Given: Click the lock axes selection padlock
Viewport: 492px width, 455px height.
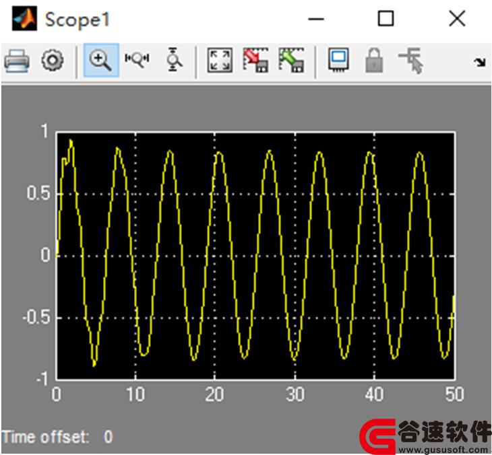Looking at the screenshot, I should point(374,61).
